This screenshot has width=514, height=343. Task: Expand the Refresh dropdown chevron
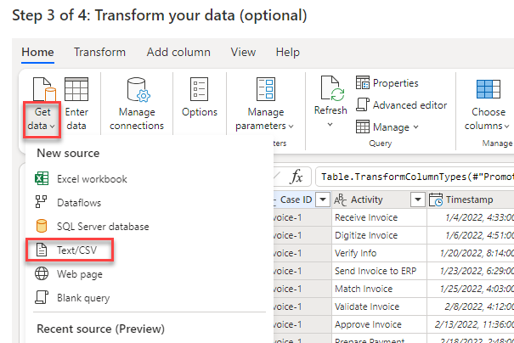(x=330, y=125)
